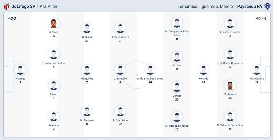Viewport: 273px width, 140px height.
Task: Click the 4-3-3 formation label
Action: point(12,19)
